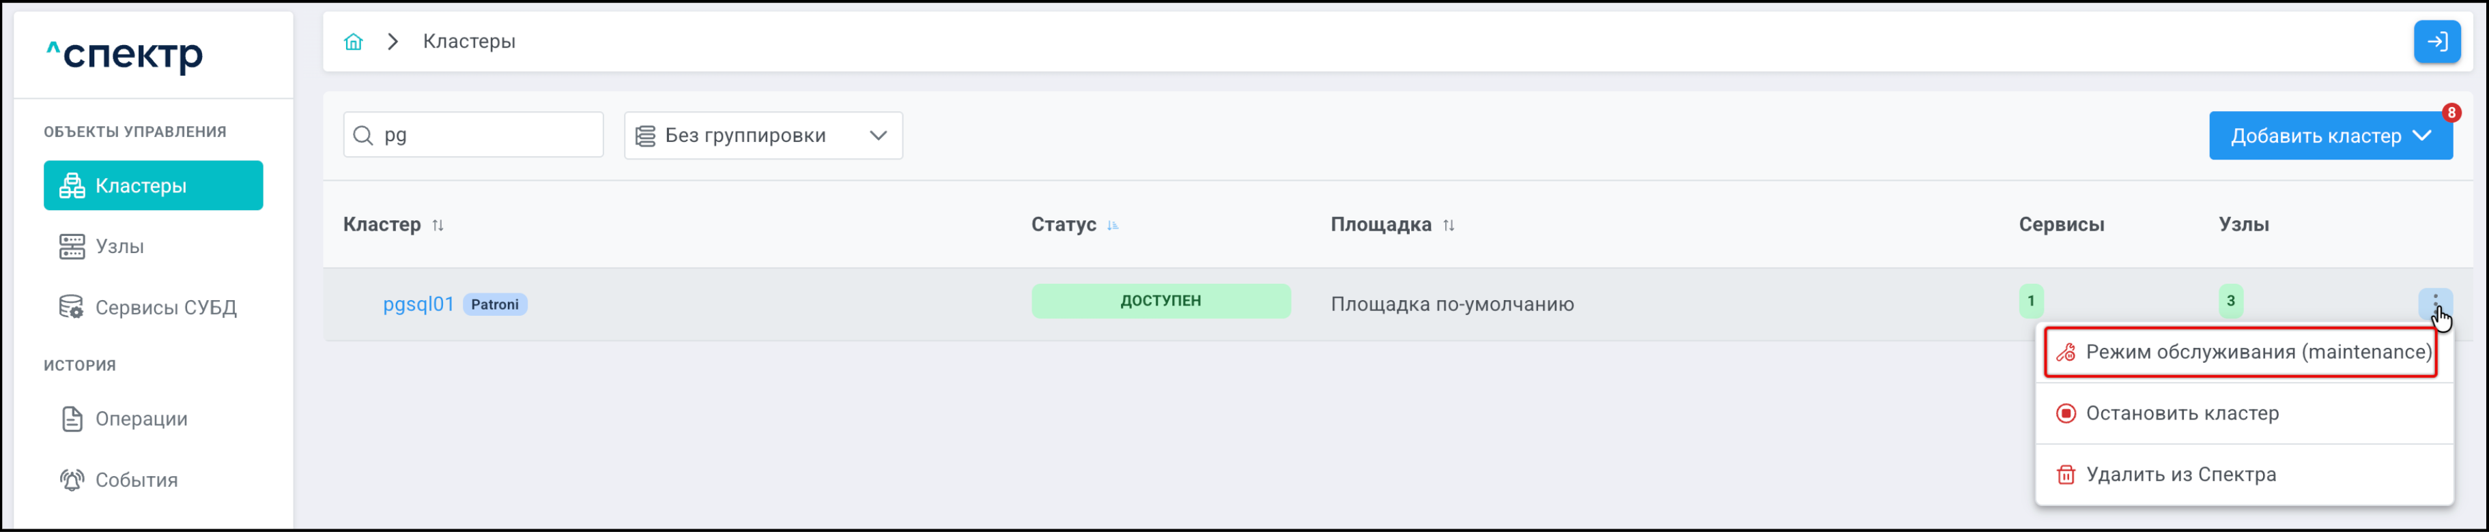Click the nodes count badge showing 3

pyautogui.click(x=2230, y=301)
